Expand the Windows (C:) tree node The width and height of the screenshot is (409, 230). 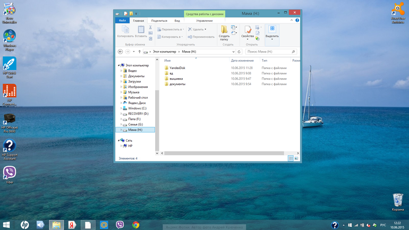point(121,108)
